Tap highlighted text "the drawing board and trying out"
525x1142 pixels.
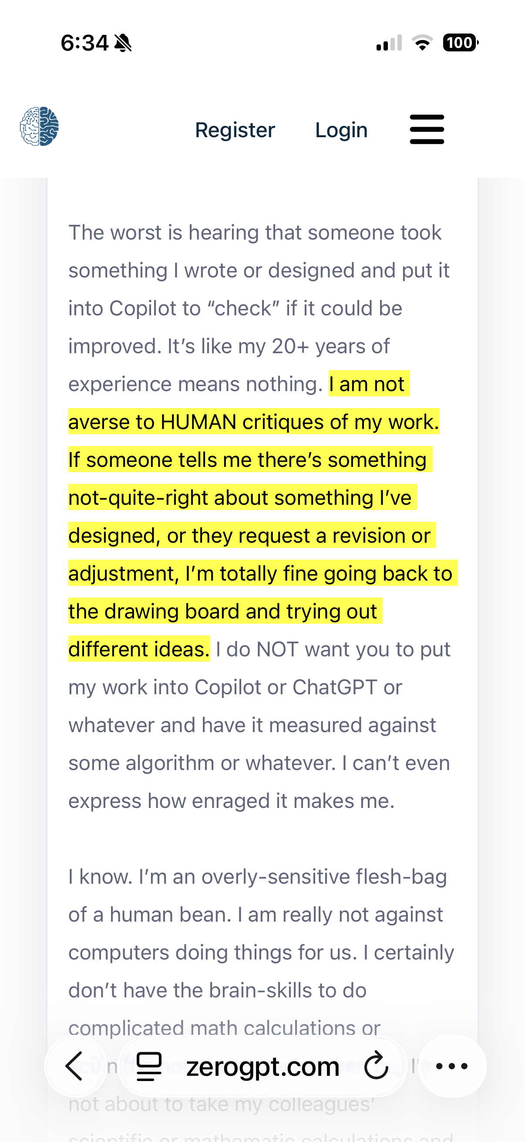pyautogui.click(x=222, y=612)
